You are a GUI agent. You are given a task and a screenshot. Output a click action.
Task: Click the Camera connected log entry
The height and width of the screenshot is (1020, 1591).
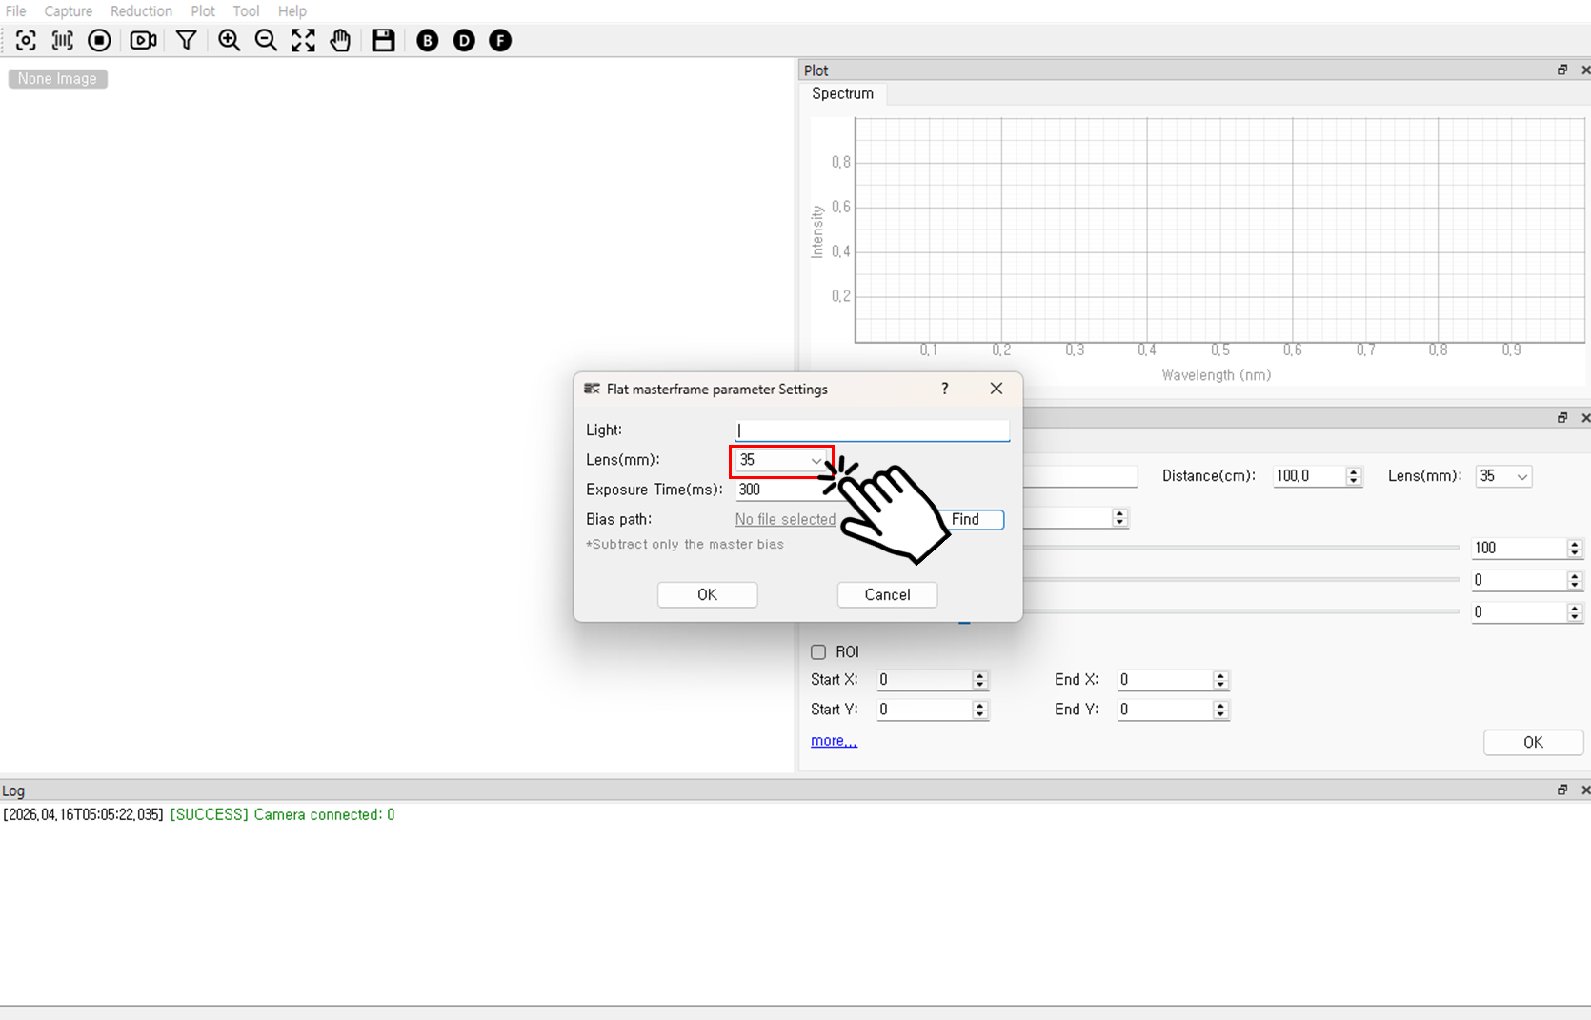(199, 814)
